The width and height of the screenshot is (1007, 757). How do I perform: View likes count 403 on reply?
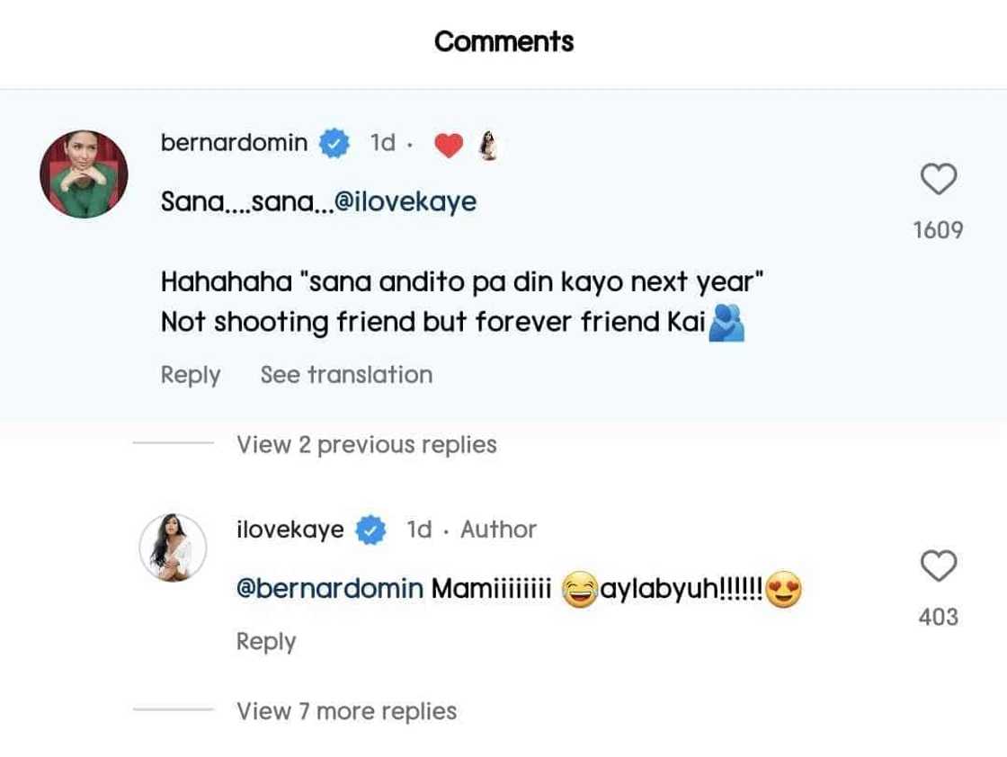(938, 617)
